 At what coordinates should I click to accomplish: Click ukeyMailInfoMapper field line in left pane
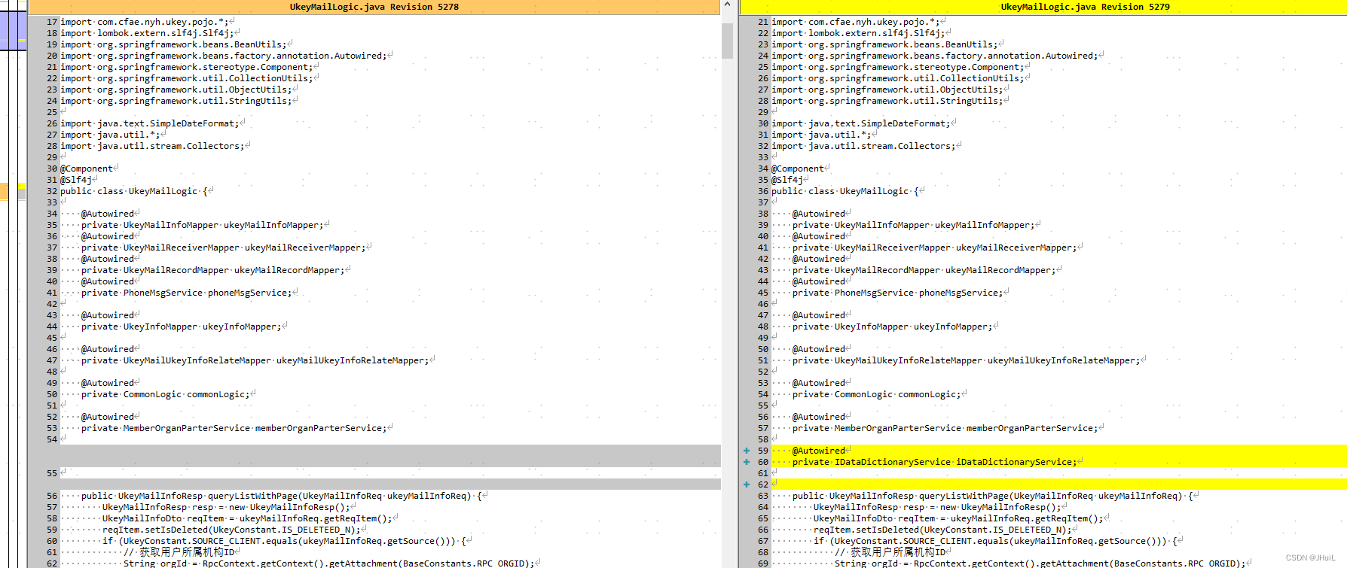coord(203,225)
